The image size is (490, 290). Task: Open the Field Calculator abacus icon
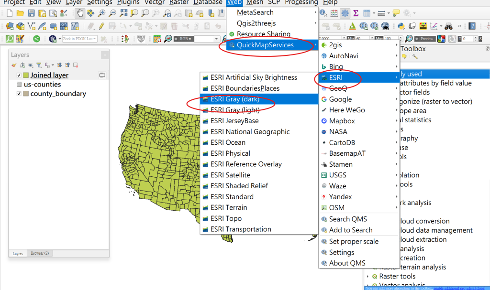[334, 13]
